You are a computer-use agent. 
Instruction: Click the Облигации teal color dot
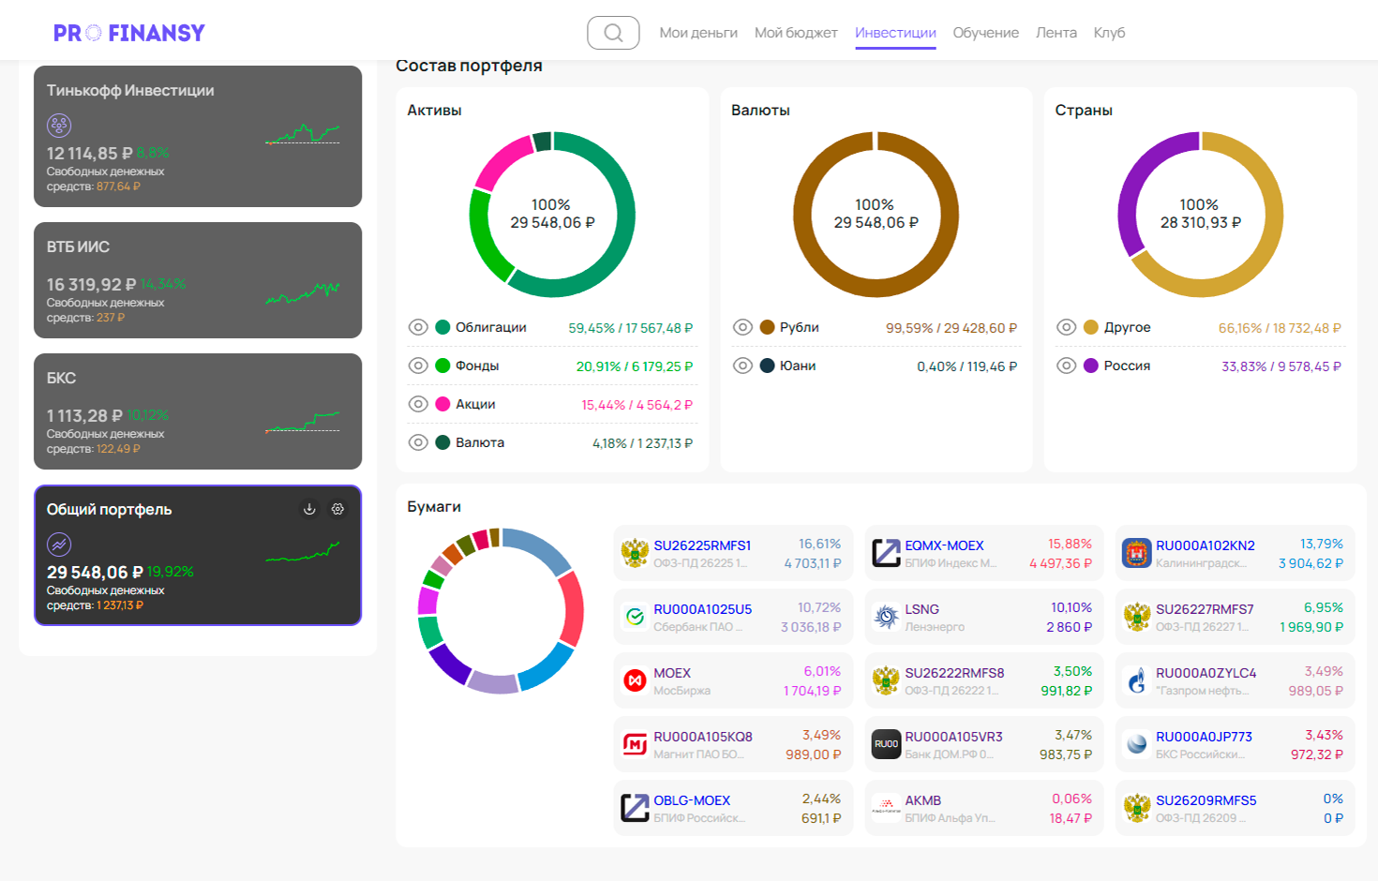pos(443,327)
